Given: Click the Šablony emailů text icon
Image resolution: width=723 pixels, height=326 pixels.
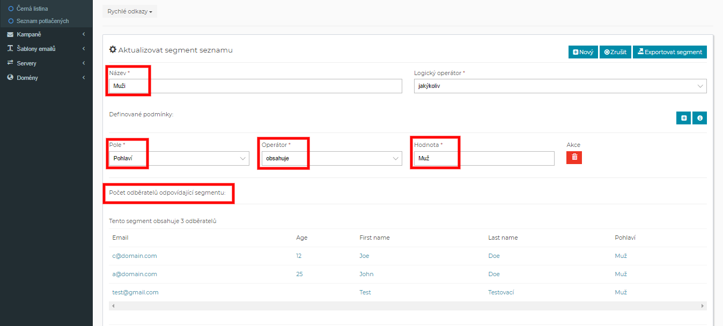Looking at the screenshot, I should pos(10,49).
